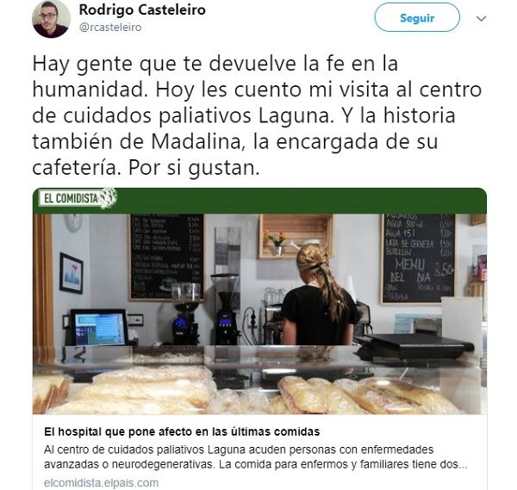Image resolution: width=517 pixels, height=490 pixels.
Task: Click the point-of-sale screen in the photo
Action: pos(99,327)
